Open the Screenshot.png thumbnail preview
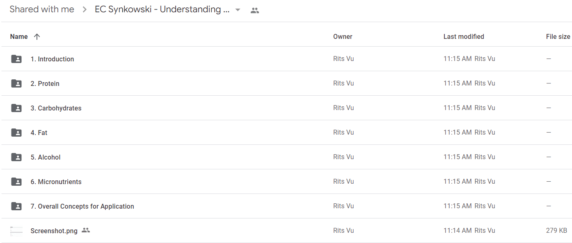Screen dimensions: 572x243 point(16,231)
